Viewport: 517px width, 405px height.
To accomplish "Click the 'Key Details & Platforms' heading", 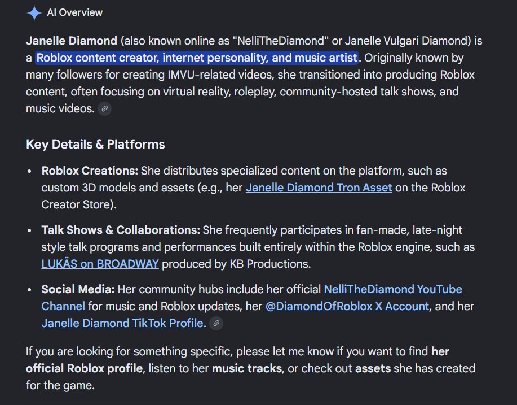I will click(95, 145).
